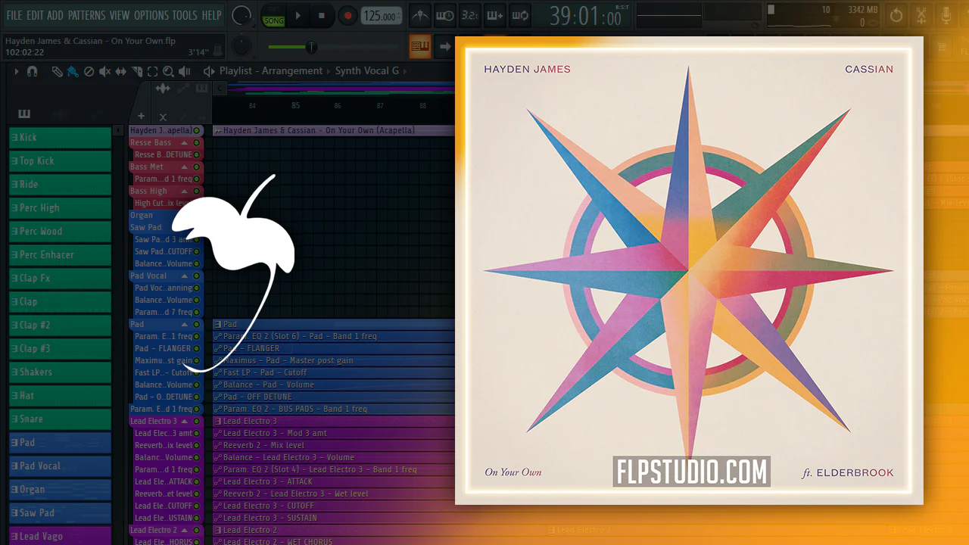Image resolution: width=969 pixels, height=545 pixels.
Task: Collapse the Pad track group
Action: click(x=185, y=325)
